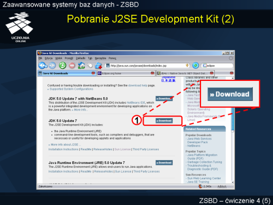Click the Related Resources panel header
Image resolution: width=273 pixels, height=205 pixels.
click(205, 129)
